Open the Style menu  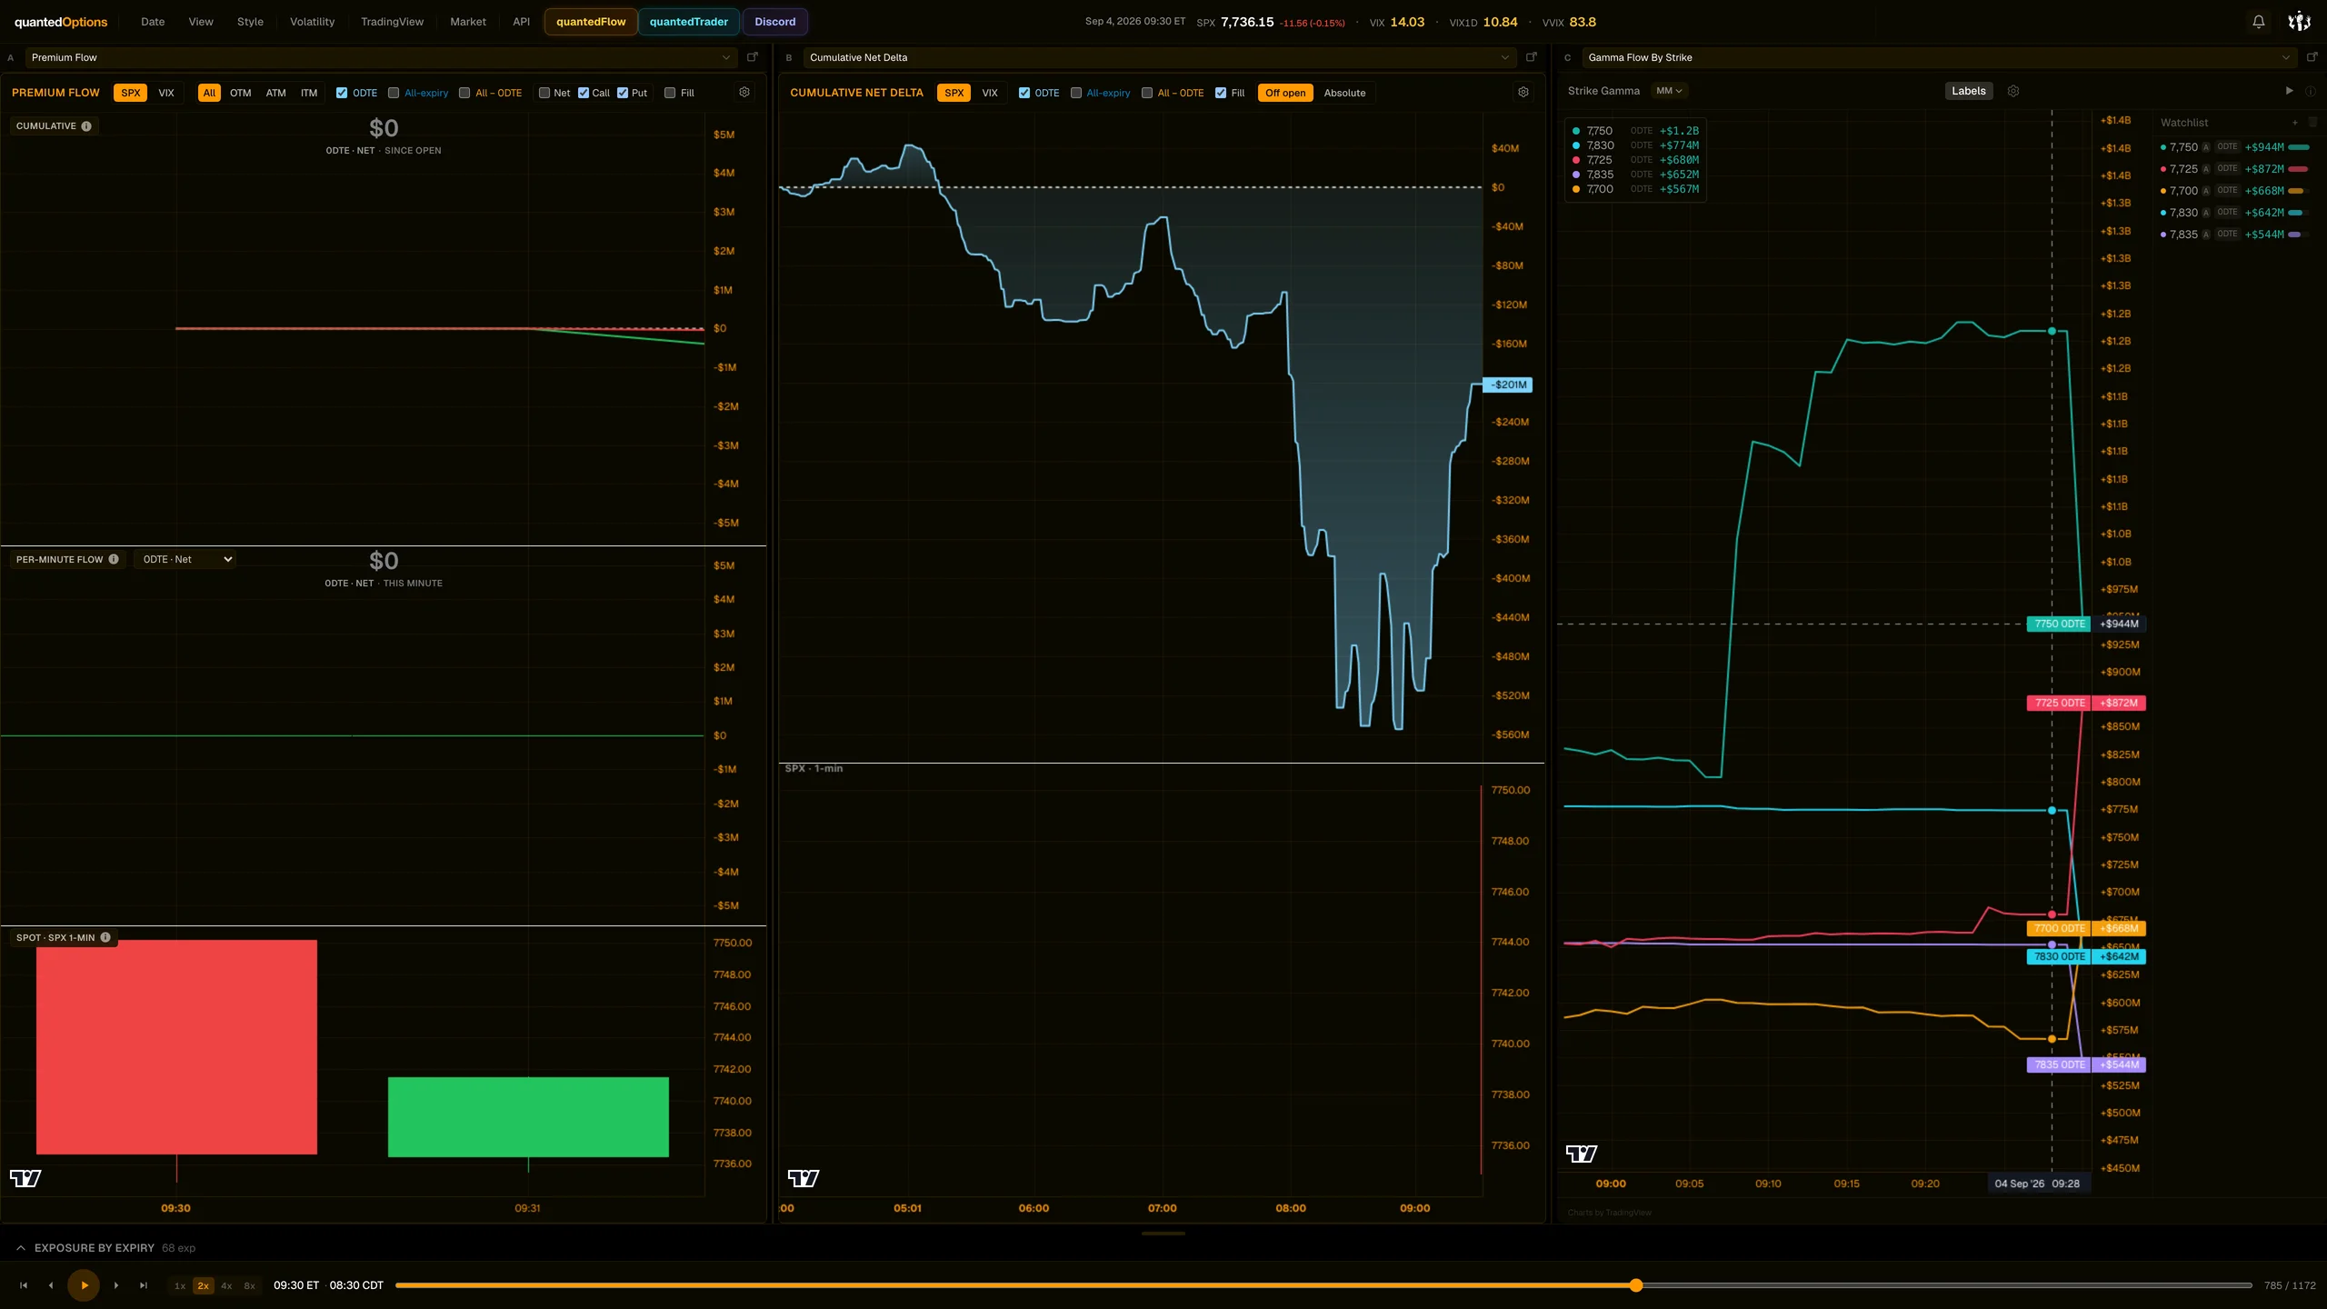coord(250,22)
